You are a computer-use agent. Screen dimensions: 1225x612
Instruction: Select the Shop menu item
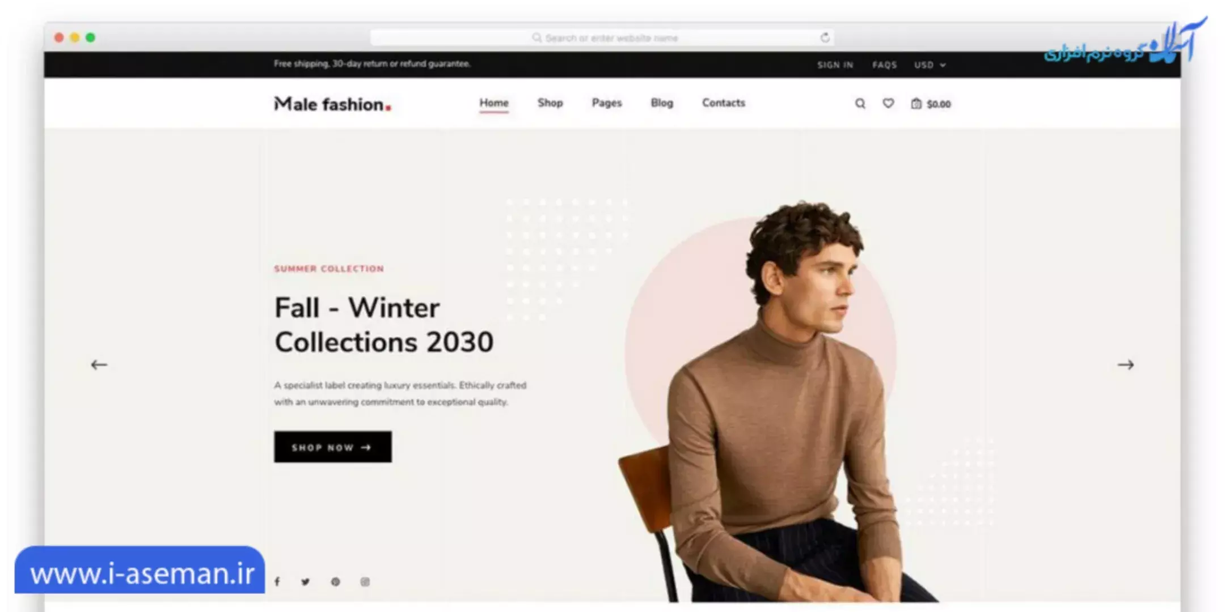(550, 103)
